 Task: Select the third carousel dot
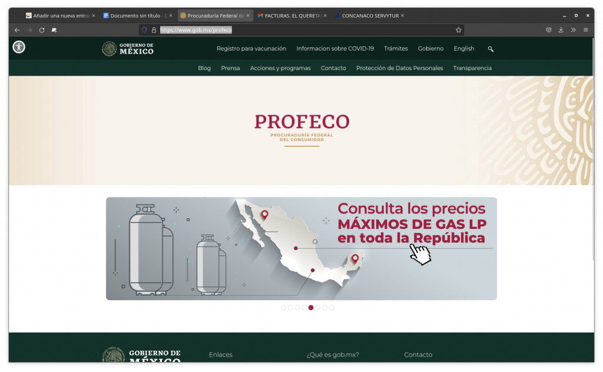[297, 308]
